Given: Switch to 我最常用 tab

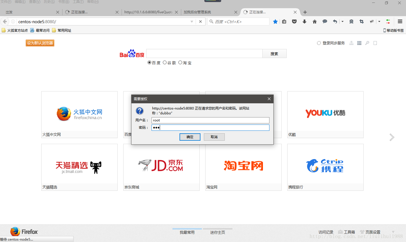Looking at the screenshot, I should [x=187, y=232].
